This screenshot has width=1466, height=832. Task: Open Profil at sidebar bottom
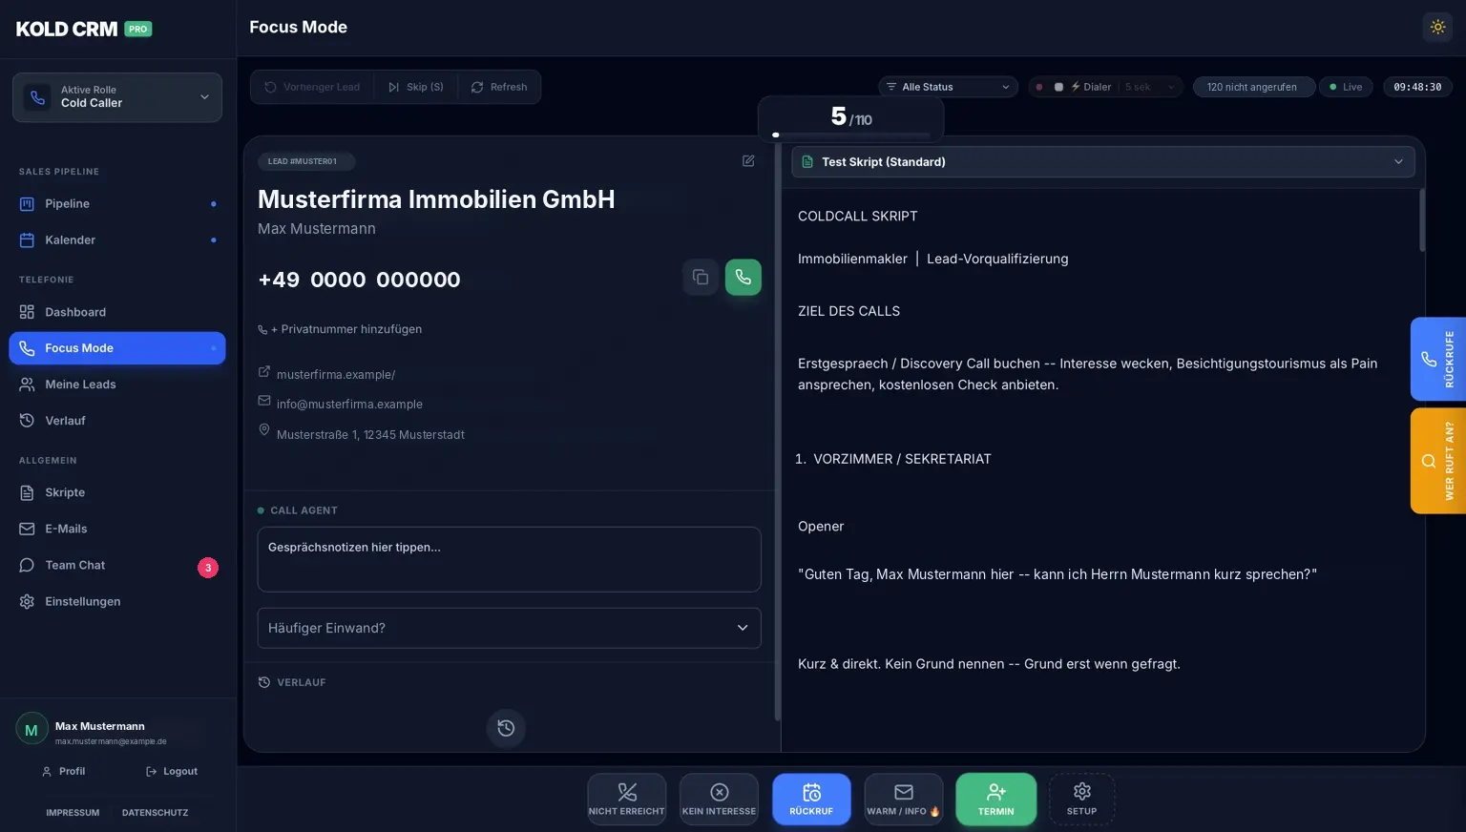tap(64, 771)
